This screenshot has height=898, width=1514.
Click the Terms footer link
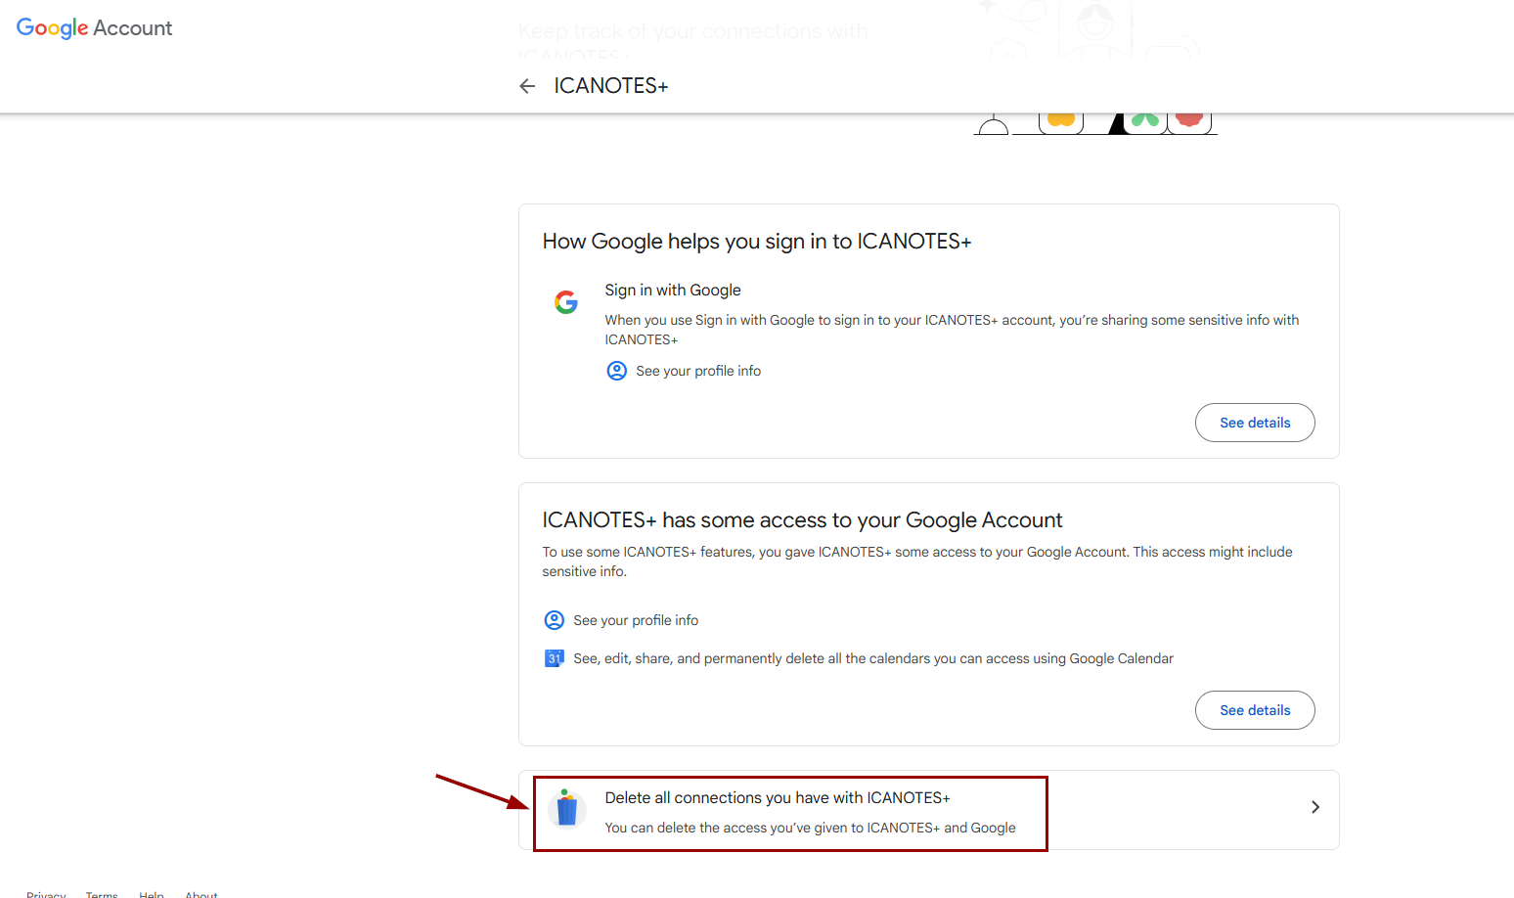[102, 894]
